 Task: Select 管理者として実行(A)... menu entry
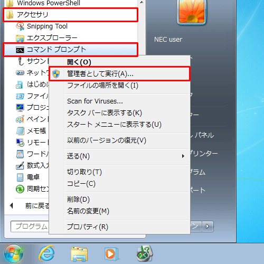[x=119, y=74]
